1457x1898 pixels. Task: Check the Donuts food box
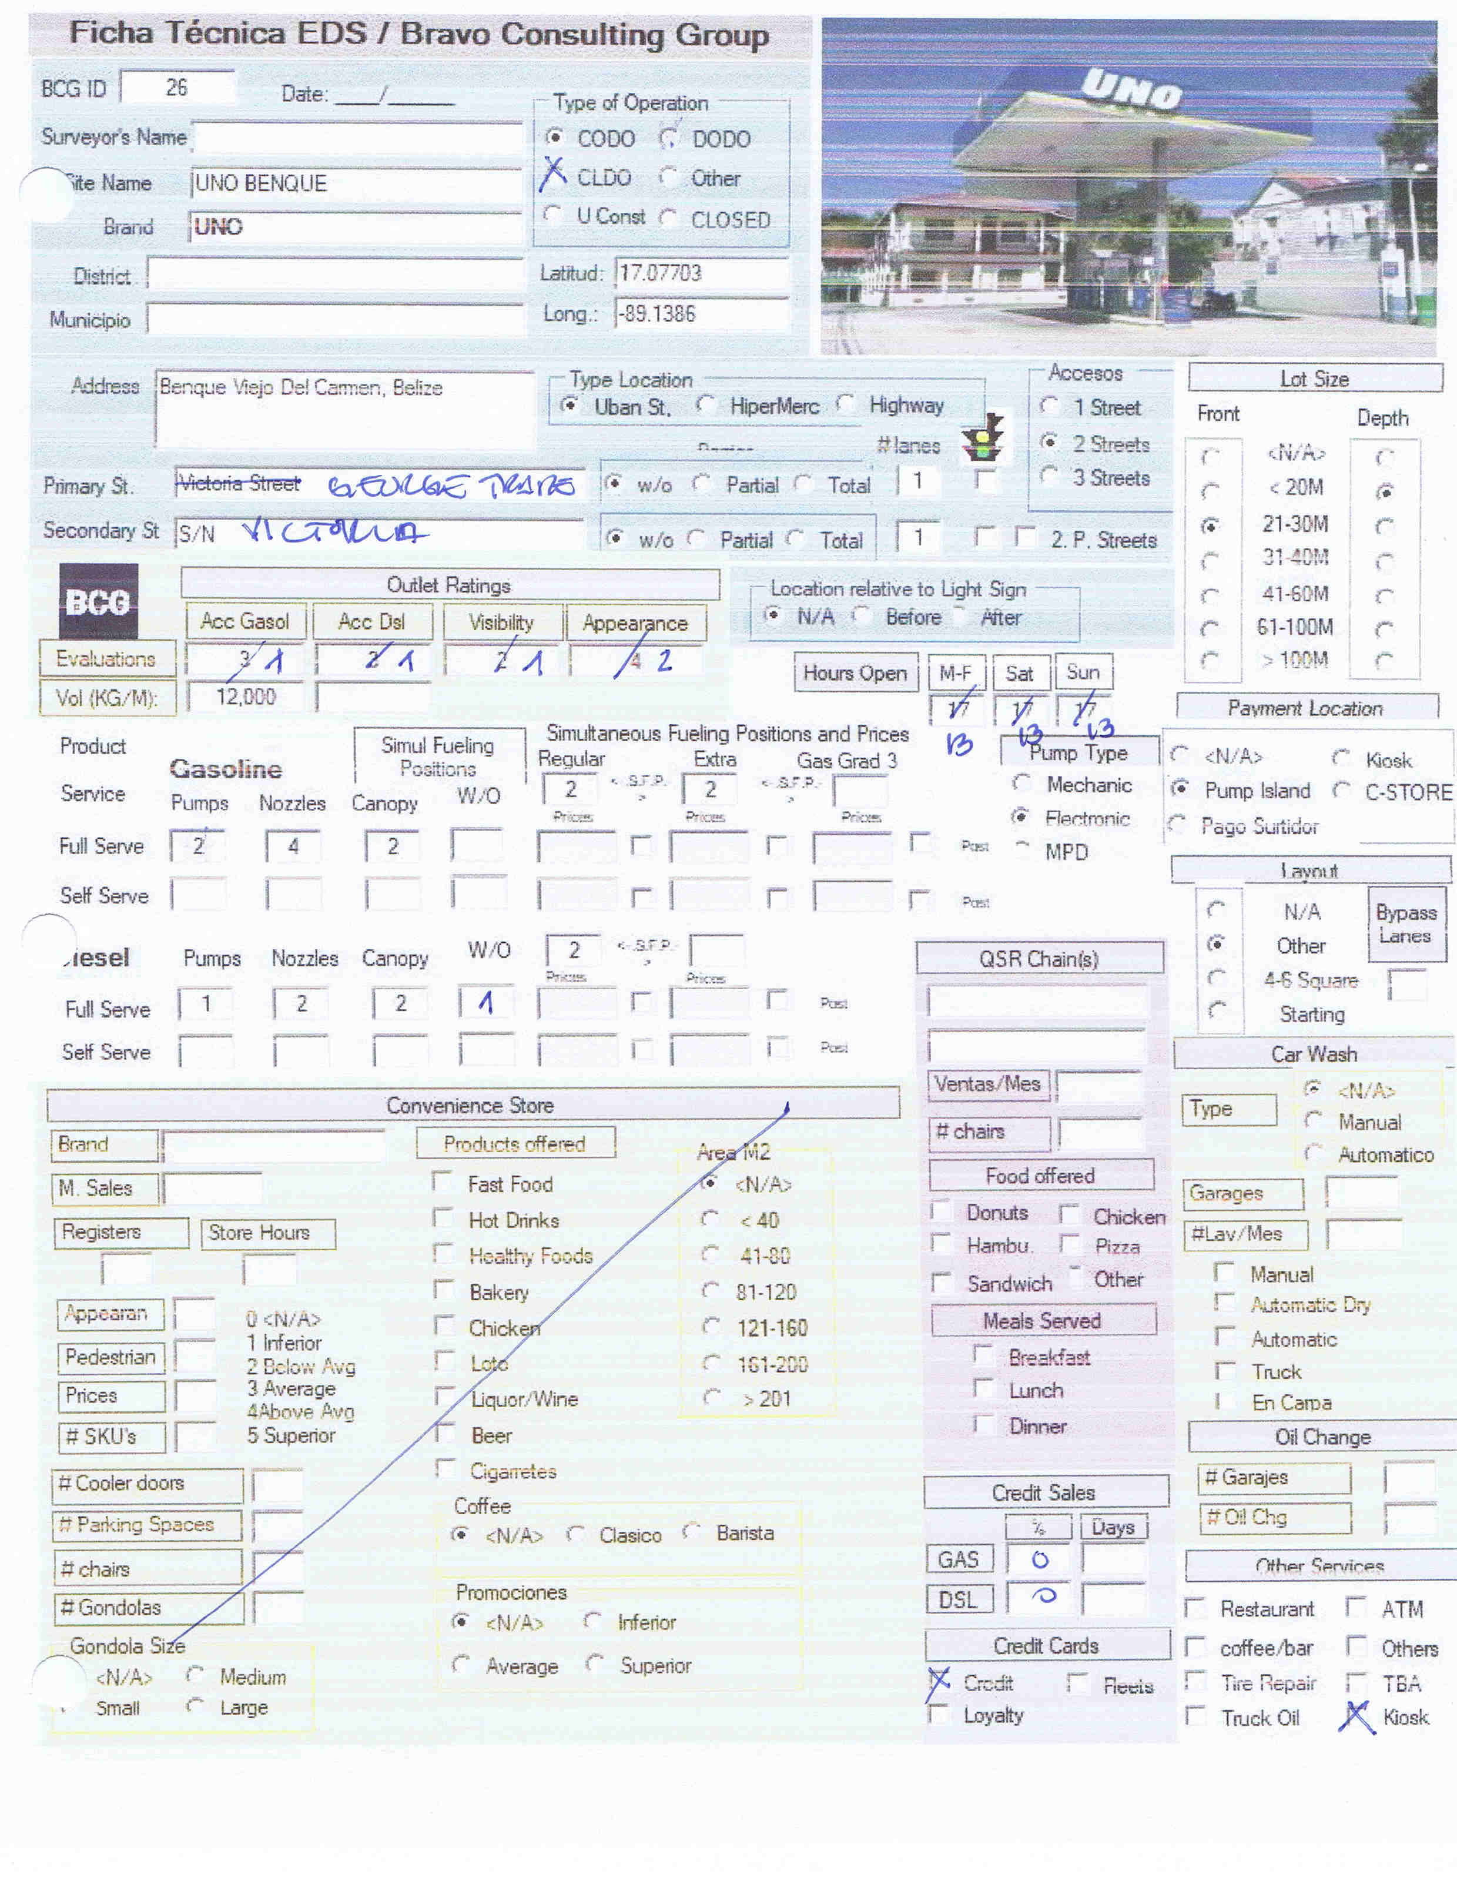tap(940, 1211)
